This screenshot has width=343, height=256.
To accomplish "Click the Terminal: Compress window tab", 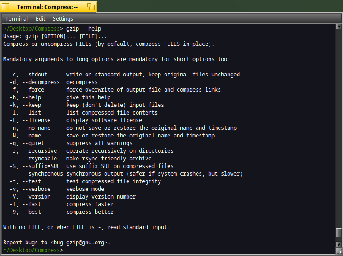I will point(47,7).
